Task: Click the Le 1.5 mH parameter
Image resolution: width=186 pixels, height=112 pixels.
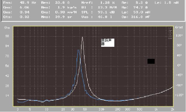Action: pos(166,3)
